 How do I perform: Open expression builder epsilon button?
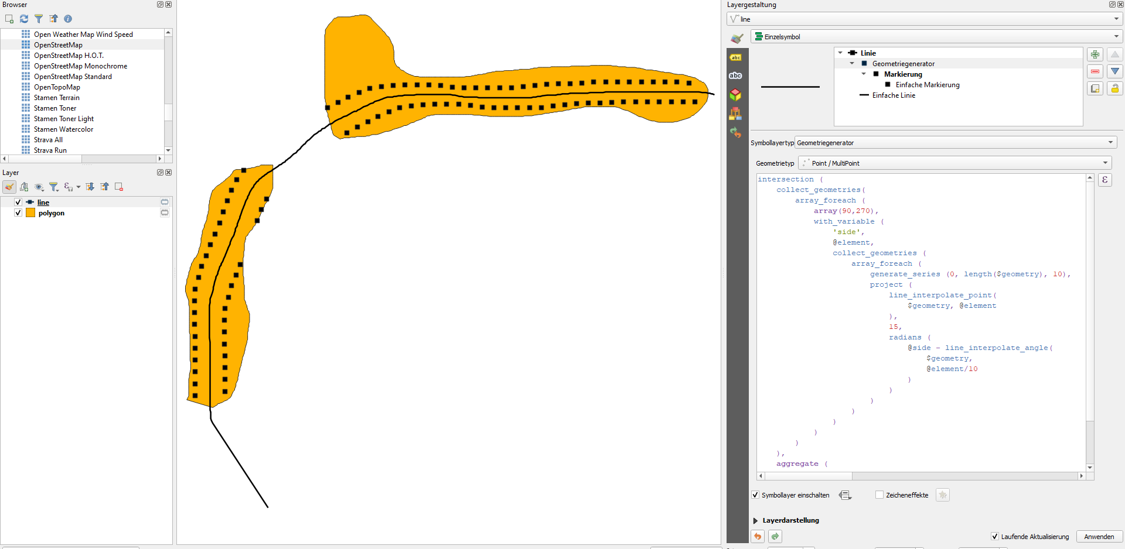click(1105, 180)
